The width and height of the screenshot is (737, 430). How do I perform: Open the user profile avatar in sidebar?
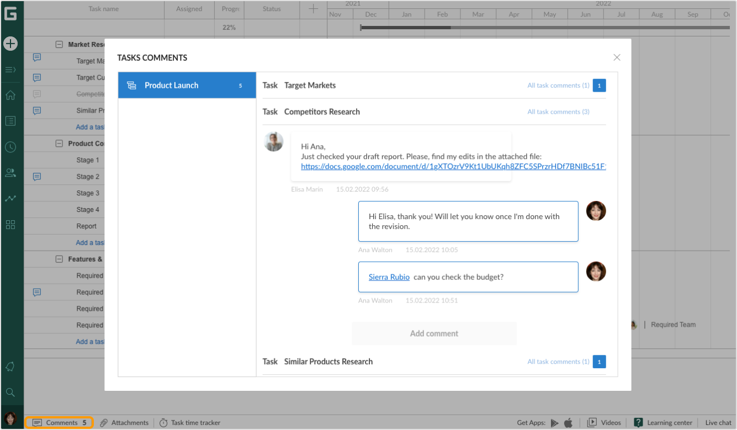pyautogui.click(x=10, y=418)
